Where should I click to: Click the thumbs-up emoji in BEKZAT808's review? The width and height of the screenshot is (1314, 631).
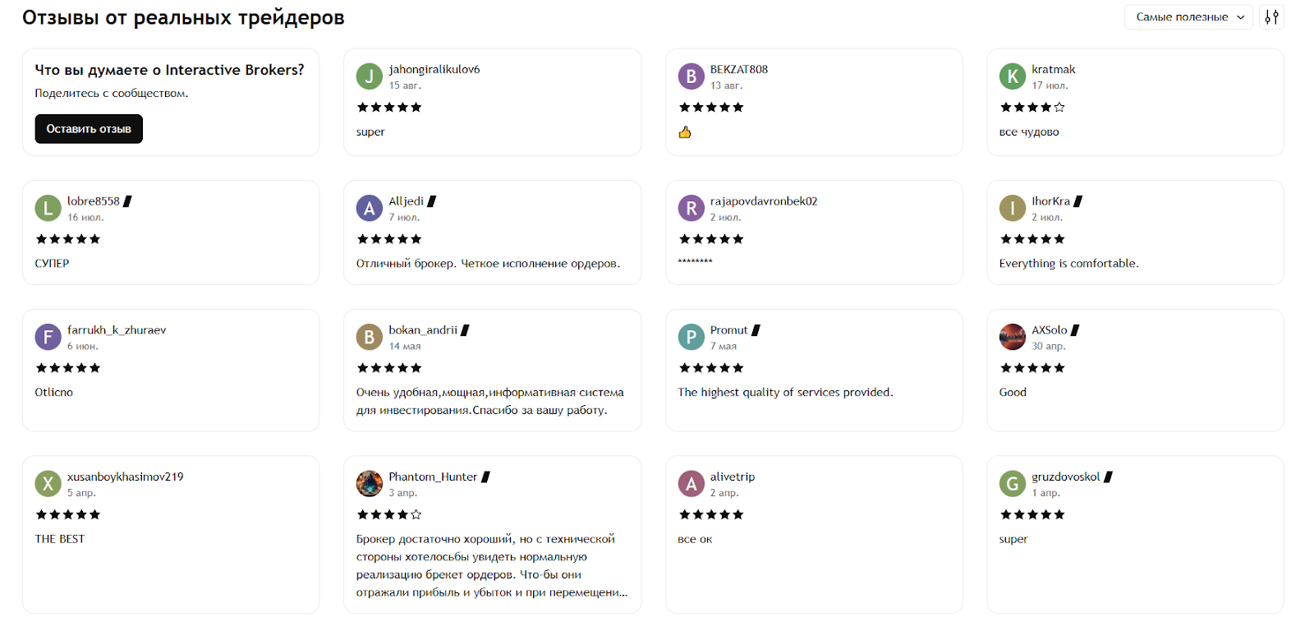[685, 131]
